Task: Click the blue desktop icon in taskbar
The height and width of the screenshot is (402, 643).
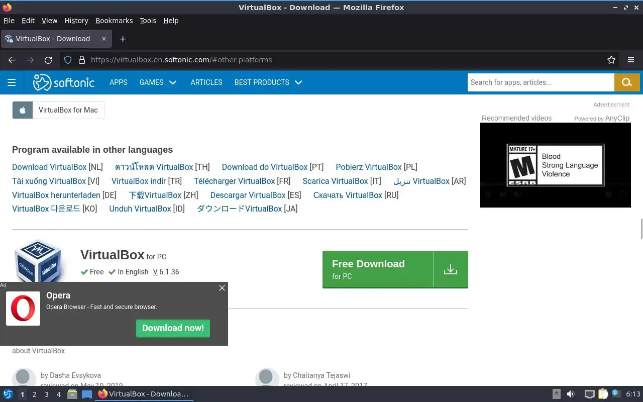Action: [87, 394]
